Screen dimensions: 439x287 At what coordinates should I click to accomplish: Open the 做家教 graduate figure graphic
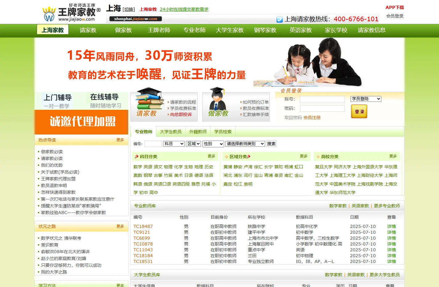[x=218, y=102]
